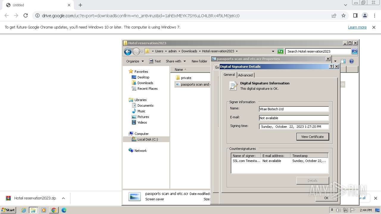Click the share page icon in address bar
The width and height of the screenshot is (381, 214).
pyautogui.click(x=334, y=15)
